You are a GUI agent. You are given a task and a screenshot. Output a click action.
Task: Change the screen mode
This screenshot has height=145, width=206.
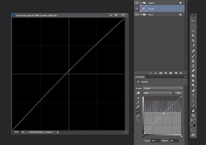click(x=193, y=135)
